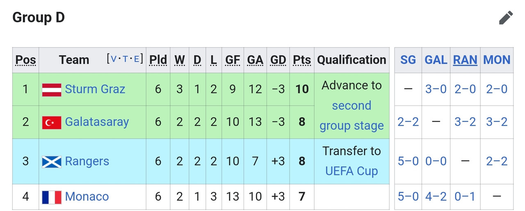Click the SG column header

[x=408, y=60]
